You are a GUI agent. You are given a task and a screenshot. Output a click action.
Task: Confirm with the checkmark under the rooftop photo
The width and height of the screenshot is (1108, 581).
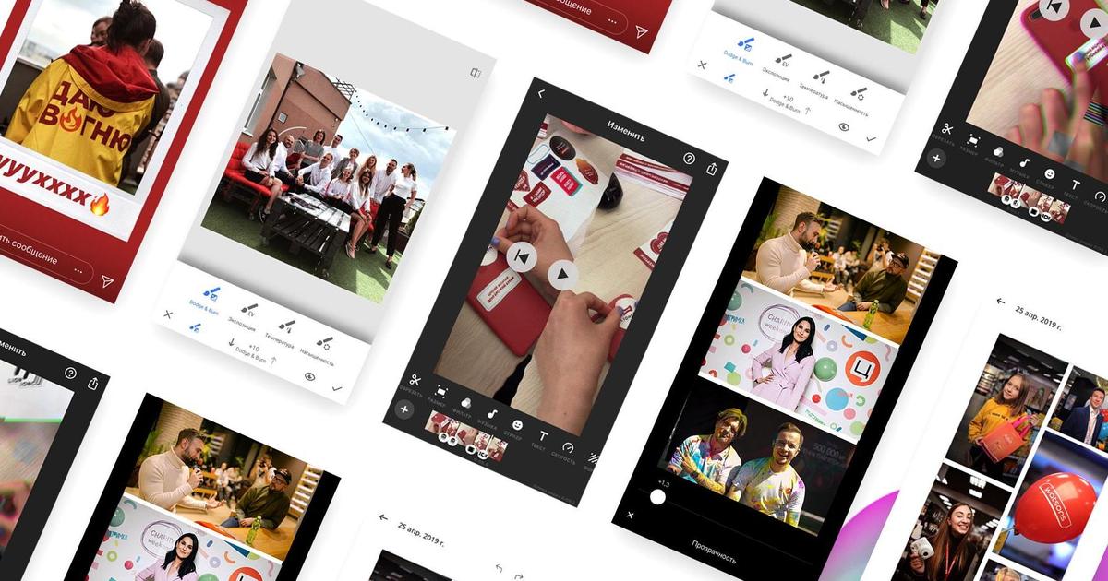click(336, 388)
